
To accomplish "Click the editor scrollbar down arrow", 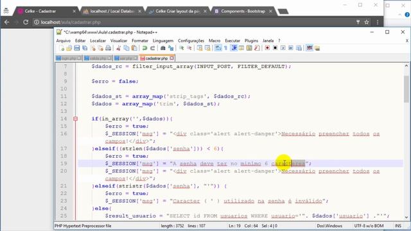I will pos(407,217).
